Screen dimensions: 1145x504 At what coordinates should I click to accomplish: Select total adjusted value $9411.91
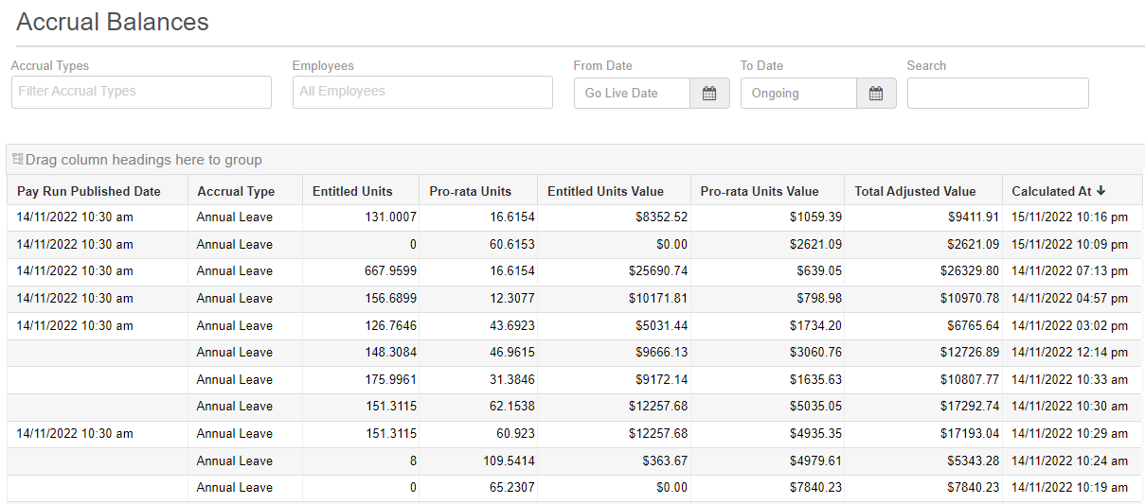pos(973,217)
